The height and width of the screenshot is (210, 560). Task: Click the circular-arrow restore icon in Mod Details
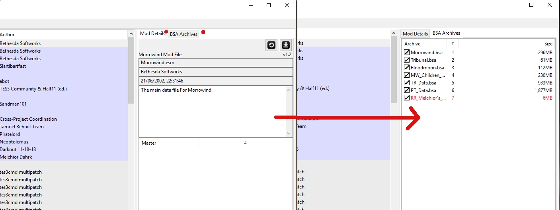271,45
